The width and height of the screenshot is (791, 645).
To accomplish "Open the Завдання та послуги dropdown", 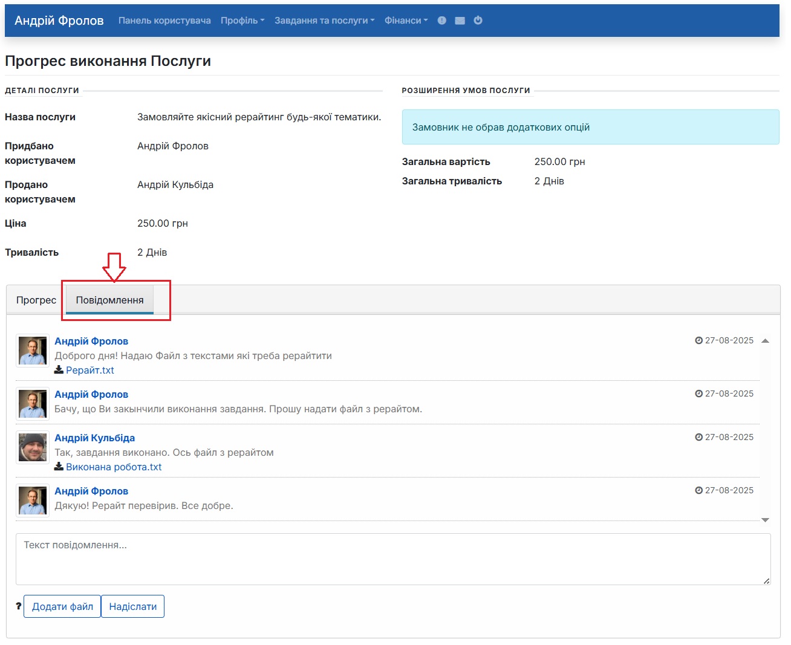I will point(324,21).
